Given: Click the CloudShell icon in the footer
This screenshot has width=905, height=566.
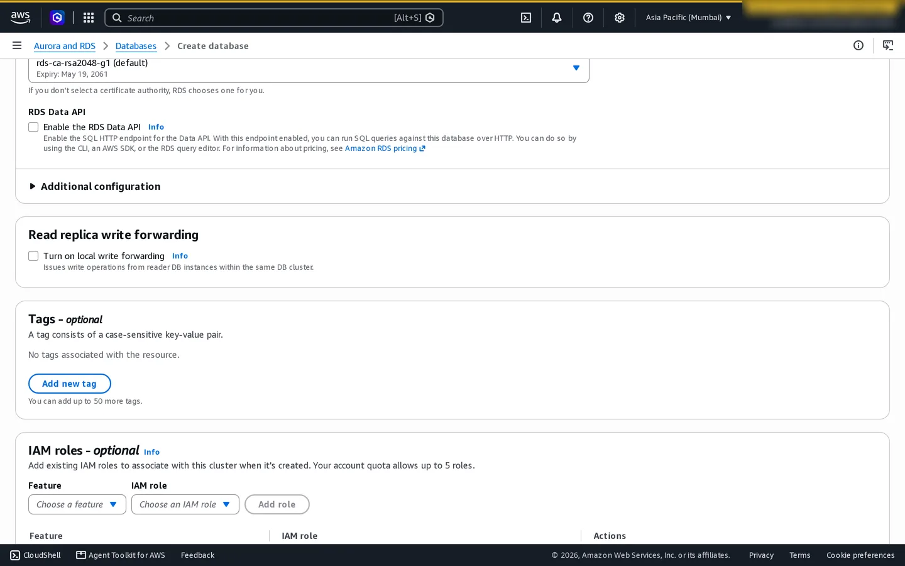Looking at the screenshot, I should [x=15, y=555].
